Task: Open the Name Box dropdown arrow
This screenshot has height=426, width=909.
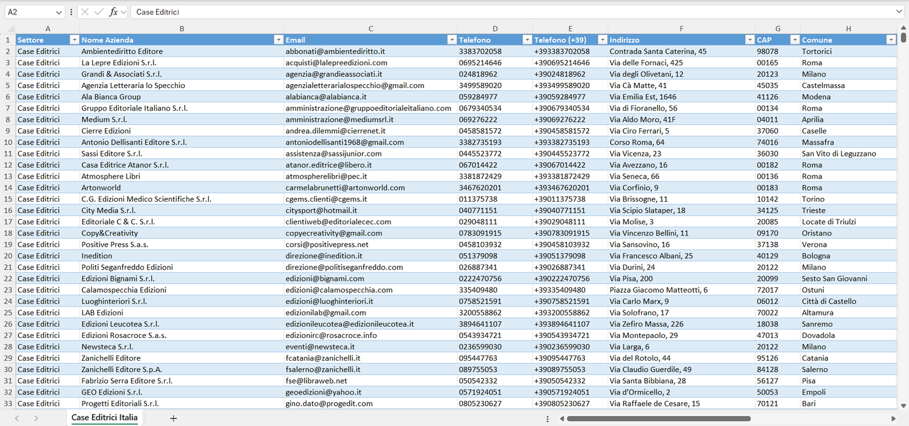Action: (x=59, y=12)
